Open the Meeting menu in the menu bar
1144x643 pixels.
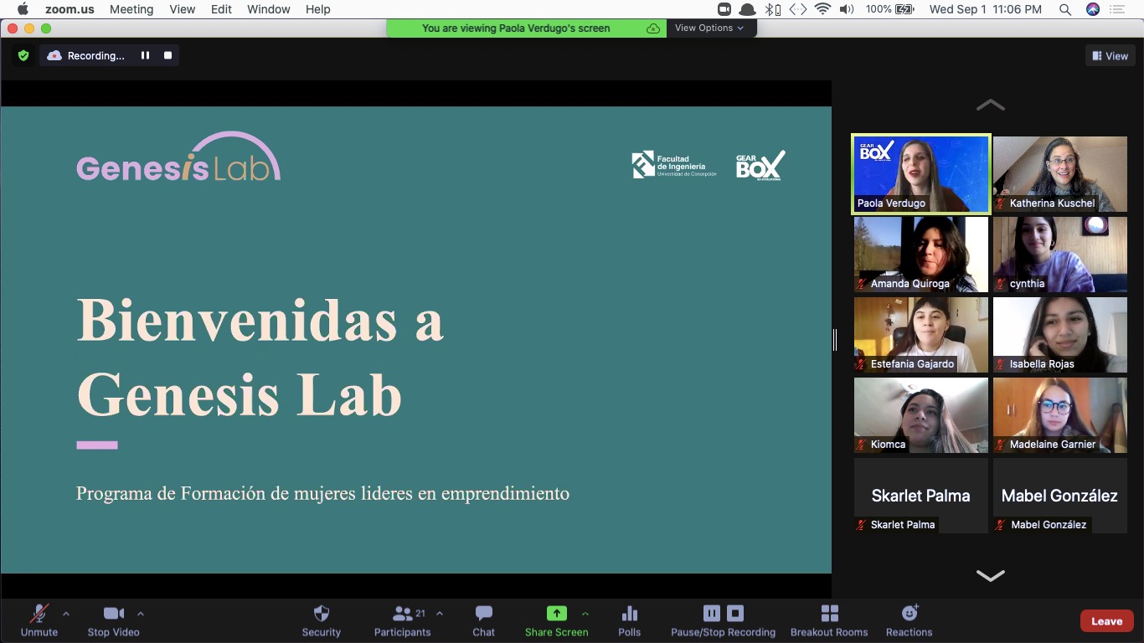click(131, 9)
